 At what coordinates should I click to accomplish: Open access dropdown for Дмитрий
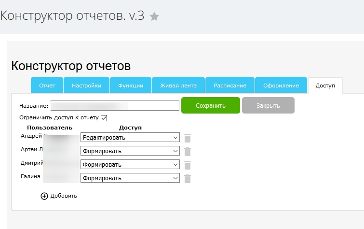click(x=130, y=165)
